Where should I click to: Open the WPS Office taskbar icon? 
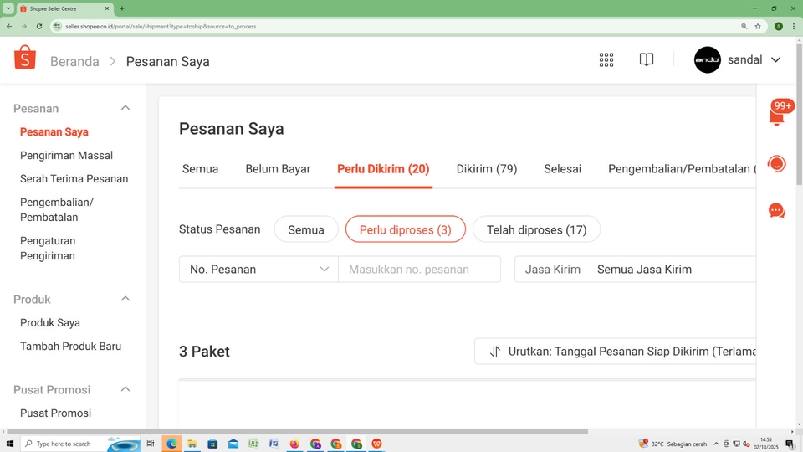point(377,444)
